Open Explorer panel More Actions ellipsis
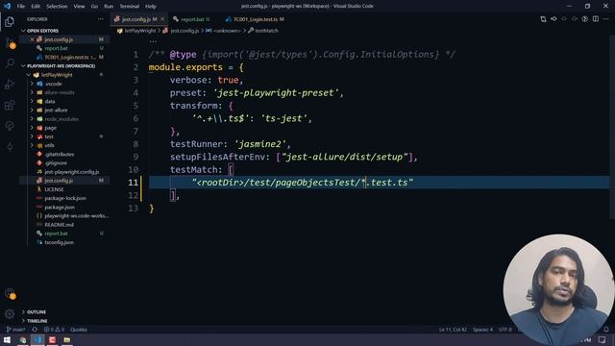 pyautogui.click(x=101, y=19)
